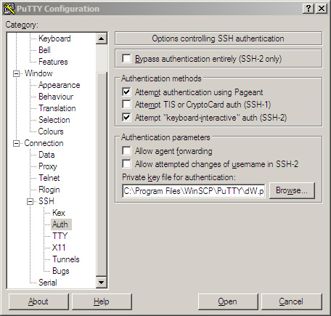
Task: Open Behaviour settings
Action: coord(56,97)
